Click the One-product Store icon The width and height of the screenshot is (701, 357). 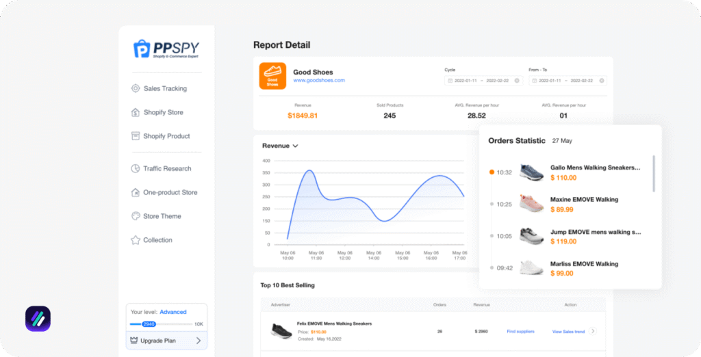click(x=136, y=192)
